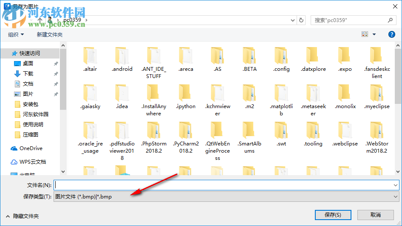The image size is (402, 226).
Task: Click 新建文件夹 to create a folder
Action: [x=49, y=34]
